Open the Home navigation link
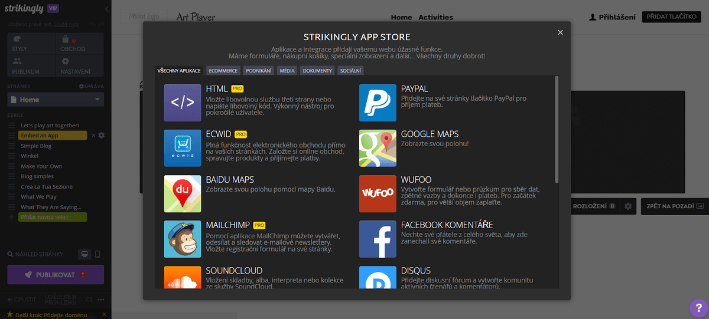 pos(401,18)
